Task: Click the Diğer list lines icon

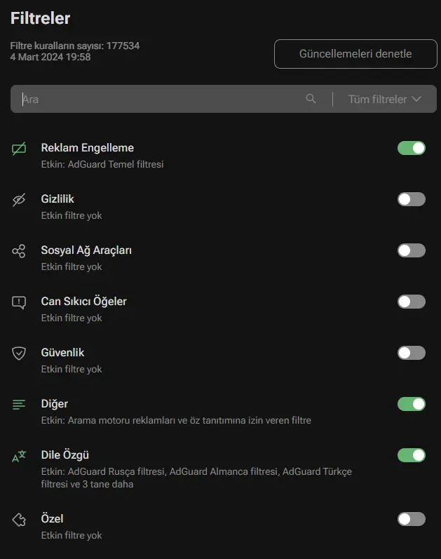Action: tap(19, 405)
